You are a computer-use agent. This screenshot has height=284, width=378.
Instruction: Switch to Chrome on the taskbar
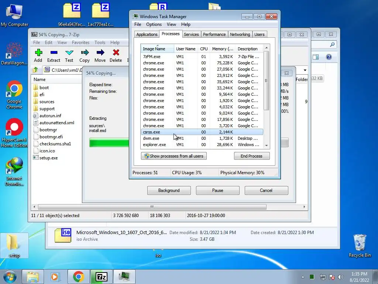[x=78, y=277]
